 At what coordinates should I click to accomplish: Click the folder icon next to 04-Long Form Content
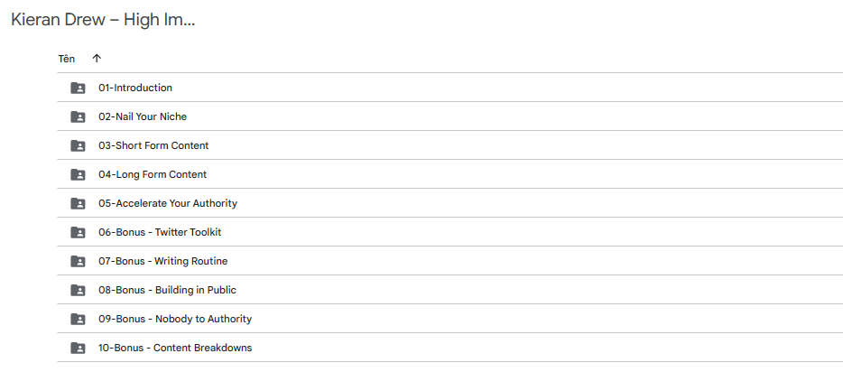78,174
